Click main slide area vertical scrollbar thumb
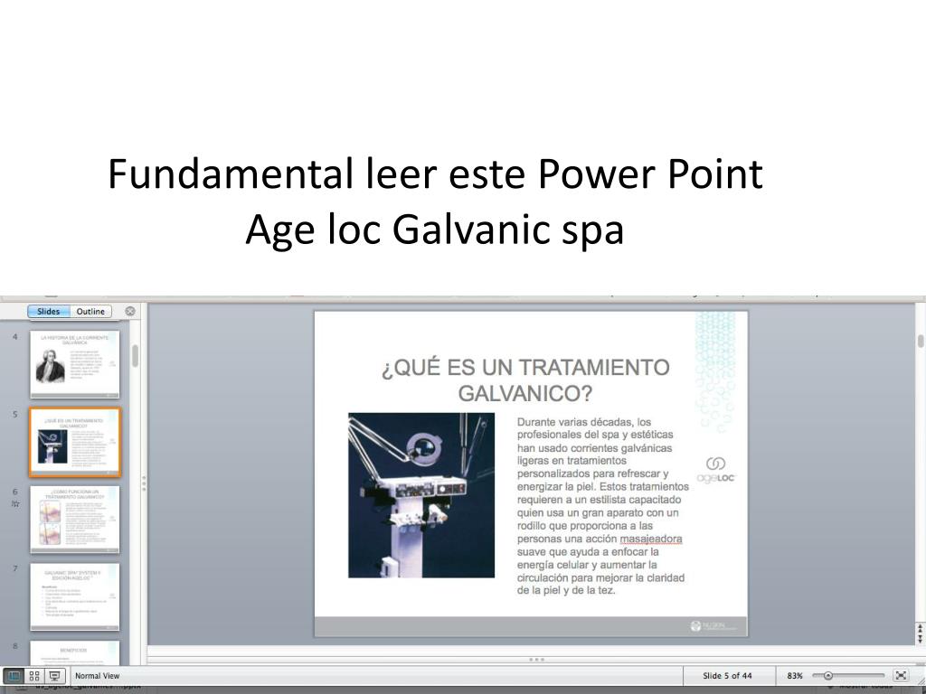Viewport: 926px width, 694px height. click(x=920, y=341)
